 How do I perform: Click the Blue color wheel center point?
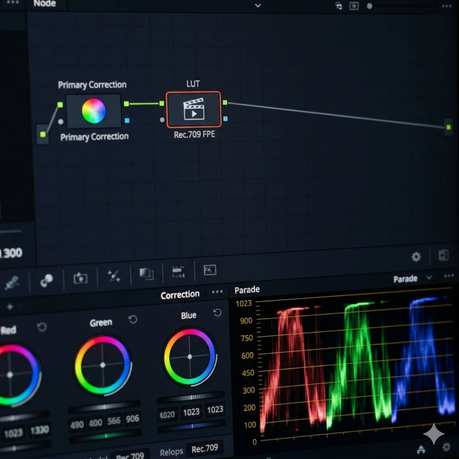tap(190, 357)
